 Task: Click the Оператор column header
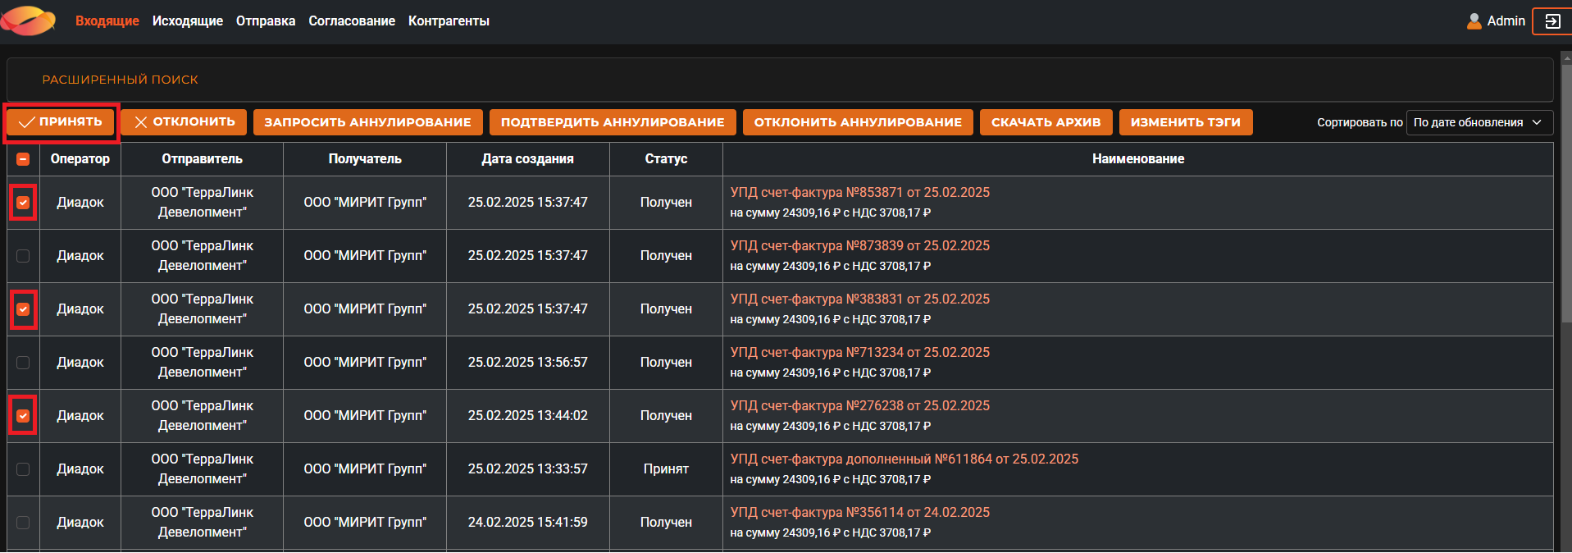click(x=80, y=159)
